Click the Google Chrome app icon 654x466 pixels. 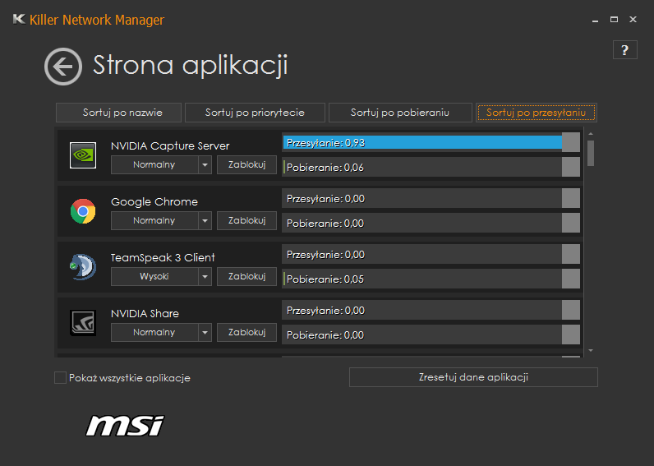(x=83, y=211)
